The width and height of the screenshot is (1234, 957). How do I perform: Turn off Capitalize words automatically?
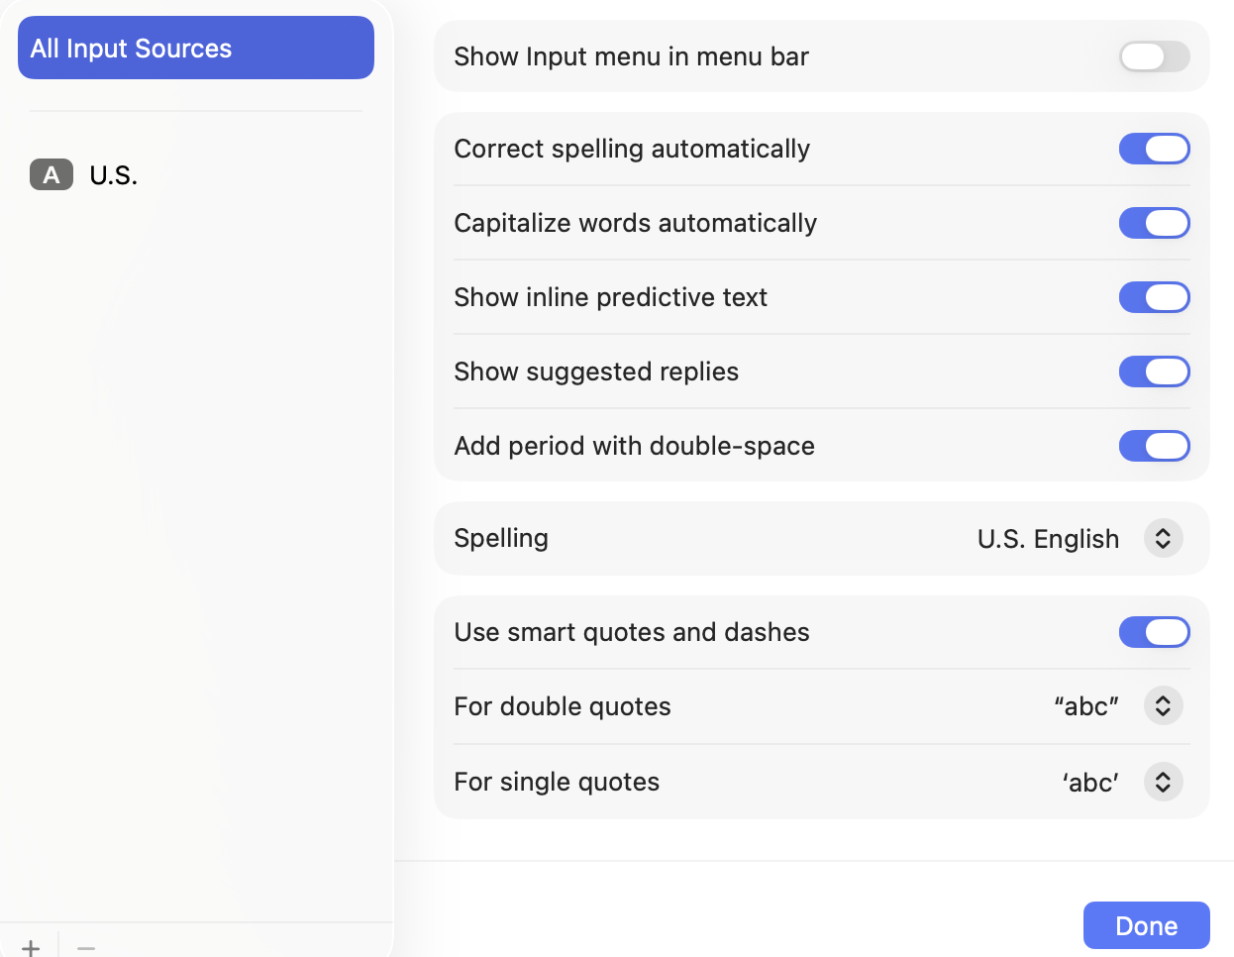point(1154,223)
